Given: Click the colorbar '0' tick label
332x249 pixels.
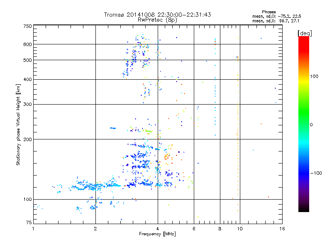Looking at the screenshot, I should (x=311, y=125).
